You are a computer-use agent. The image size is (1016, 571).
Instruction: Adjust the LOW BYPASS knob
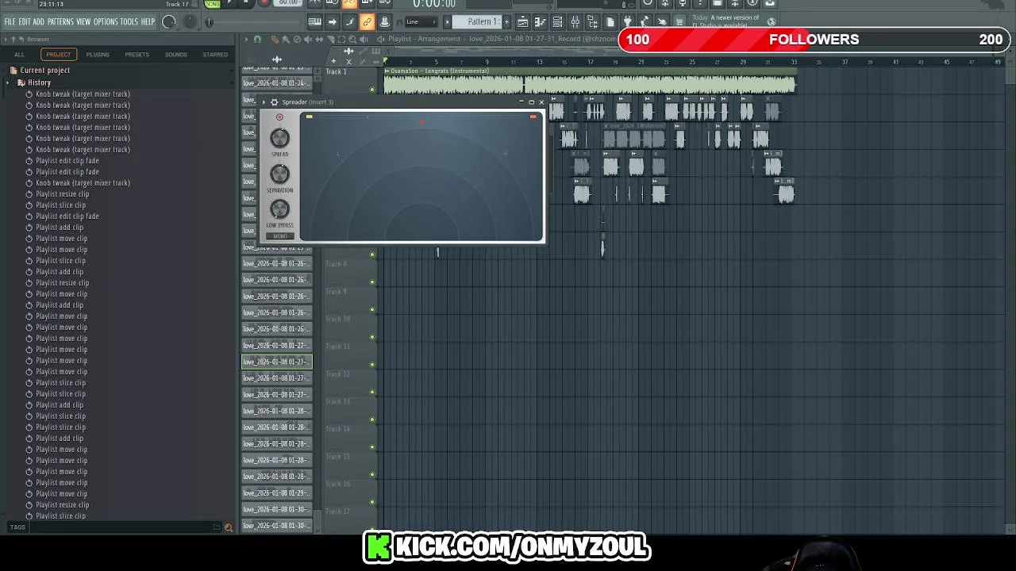click(279, 209)
